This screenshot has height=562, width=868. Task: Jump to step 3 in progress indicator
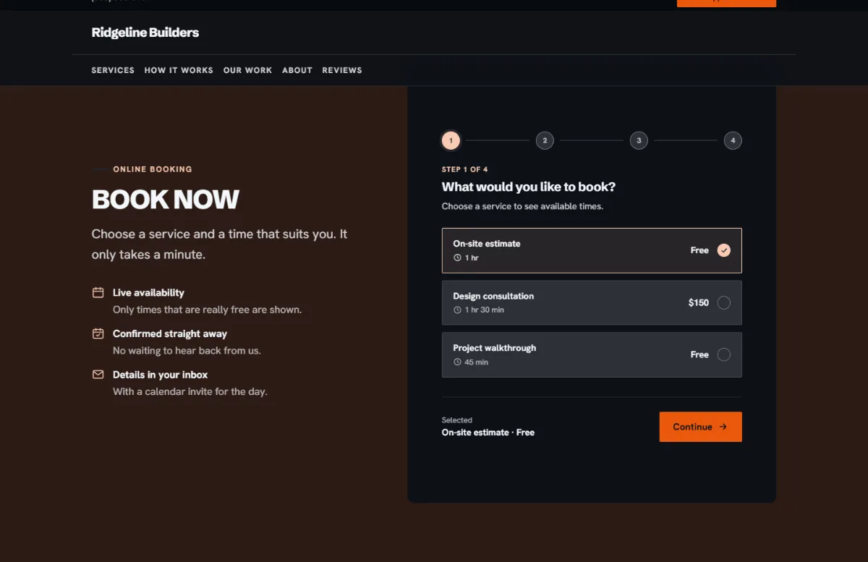(x=639, y=140)
